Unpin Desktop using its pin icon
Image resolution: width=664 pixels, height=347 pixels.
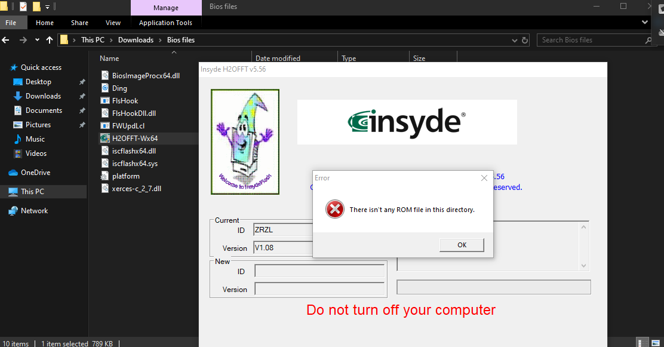tap(82, 82)
